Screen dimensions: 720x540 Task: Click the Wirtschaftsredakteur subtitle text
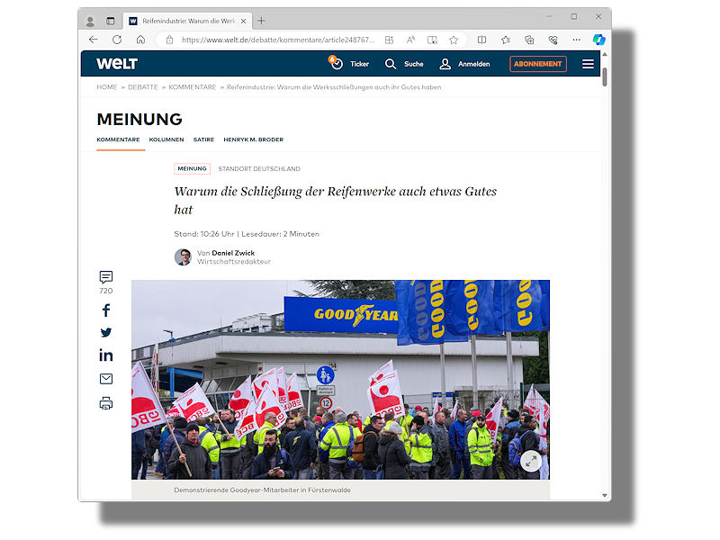click(234, 262)
